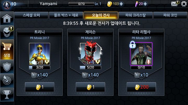Image resolution: width=188 pixels, height=105 pixels.
Task: Buy 리타 리펄사 for 200 coins
Action: tap(141, 87)
